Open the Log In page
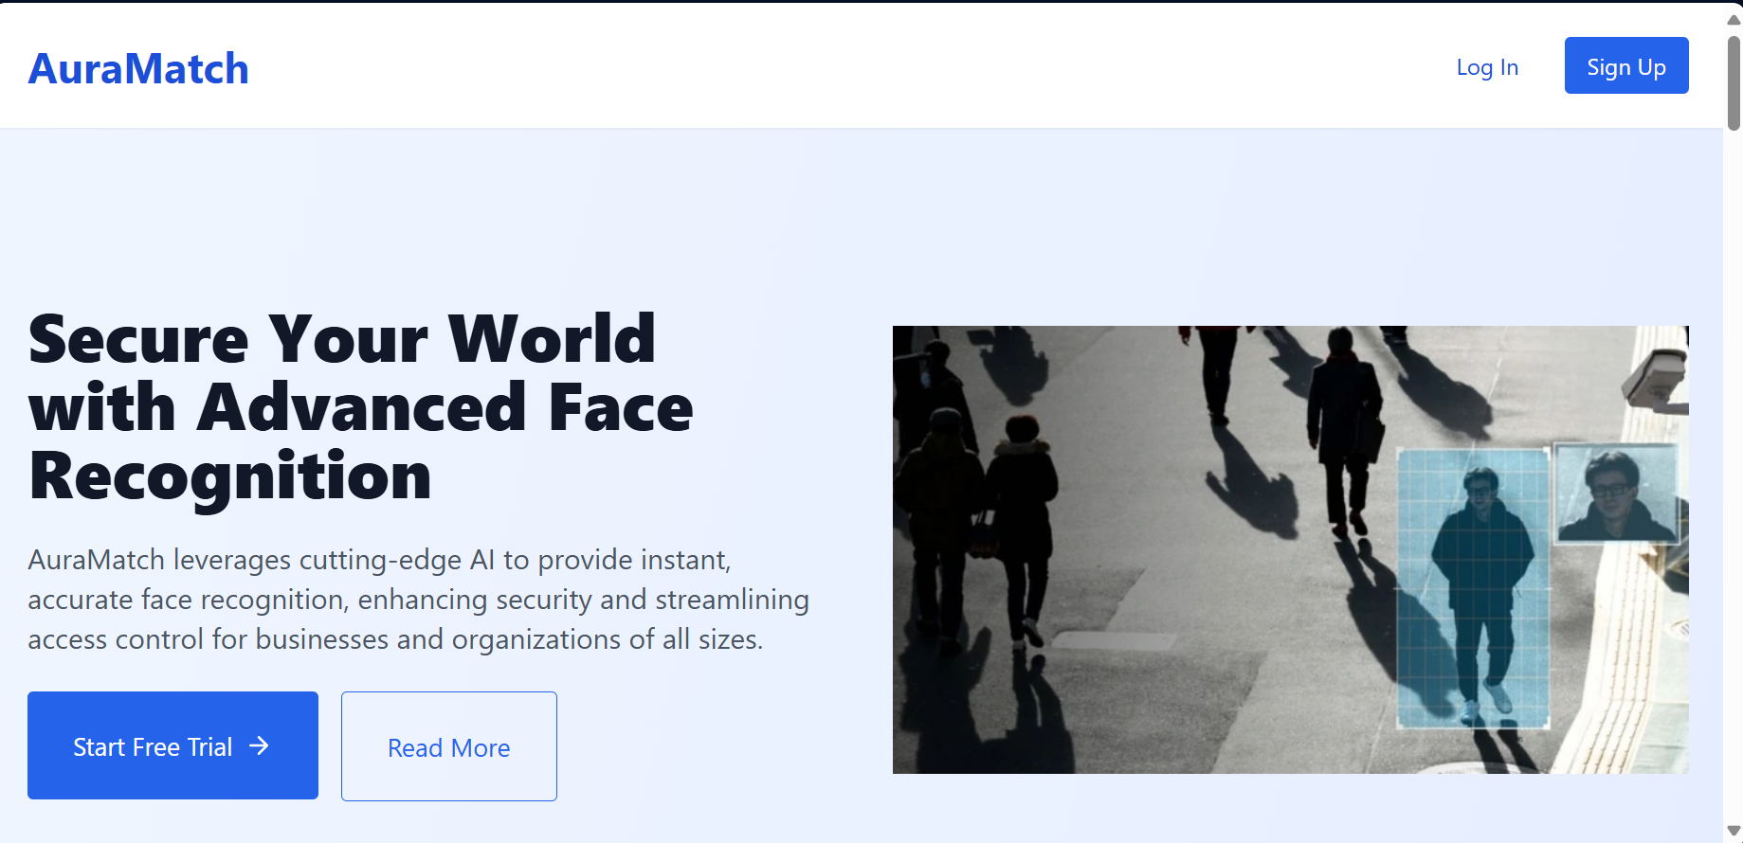The image size is (1743, 843). pos(1486,67)
